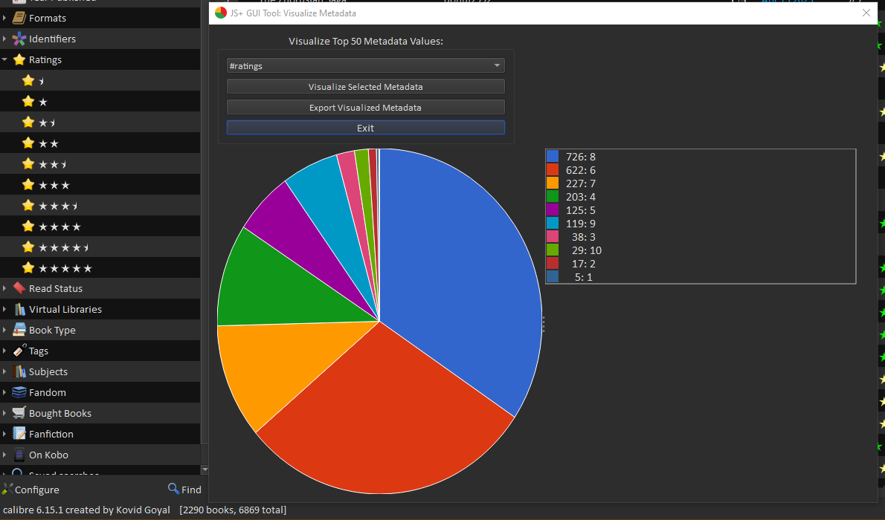885x520 pixels.
Task: Click tag browser scrollbar down arrow
Action: pyautogui.click(x=205, y=469)
